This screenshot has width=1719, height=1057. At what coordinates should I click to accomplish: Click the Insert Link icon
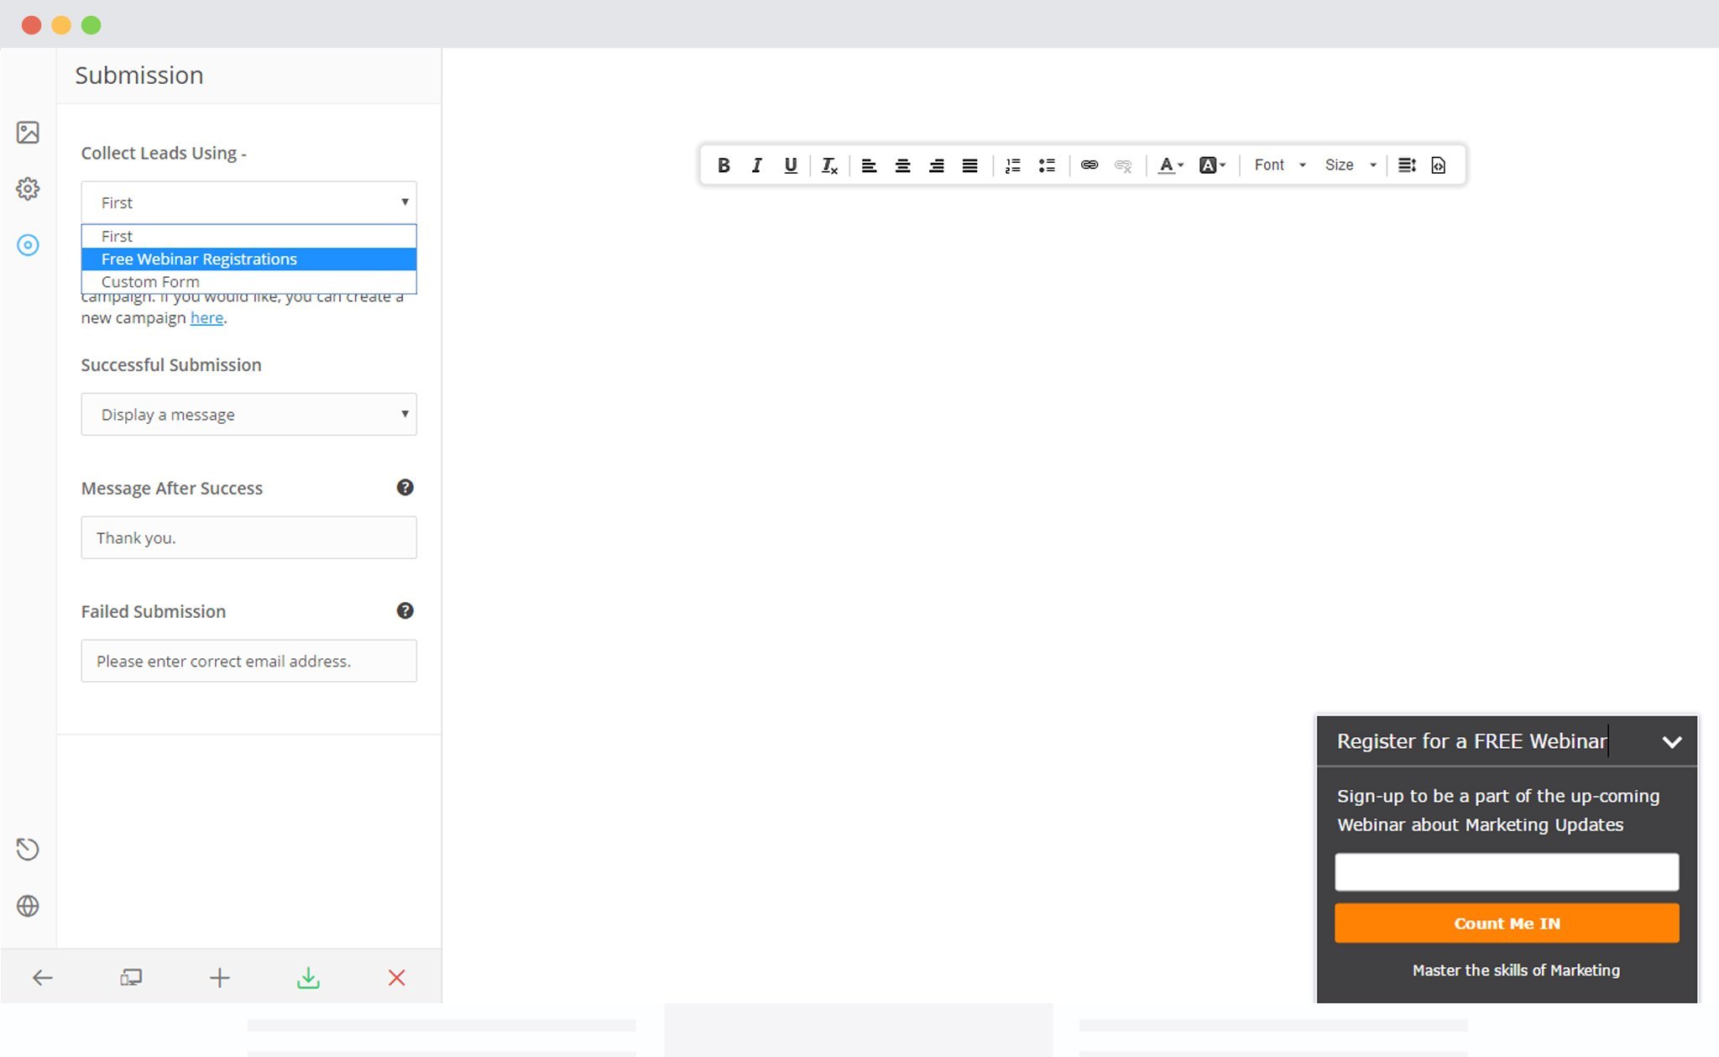point(1088,165)
